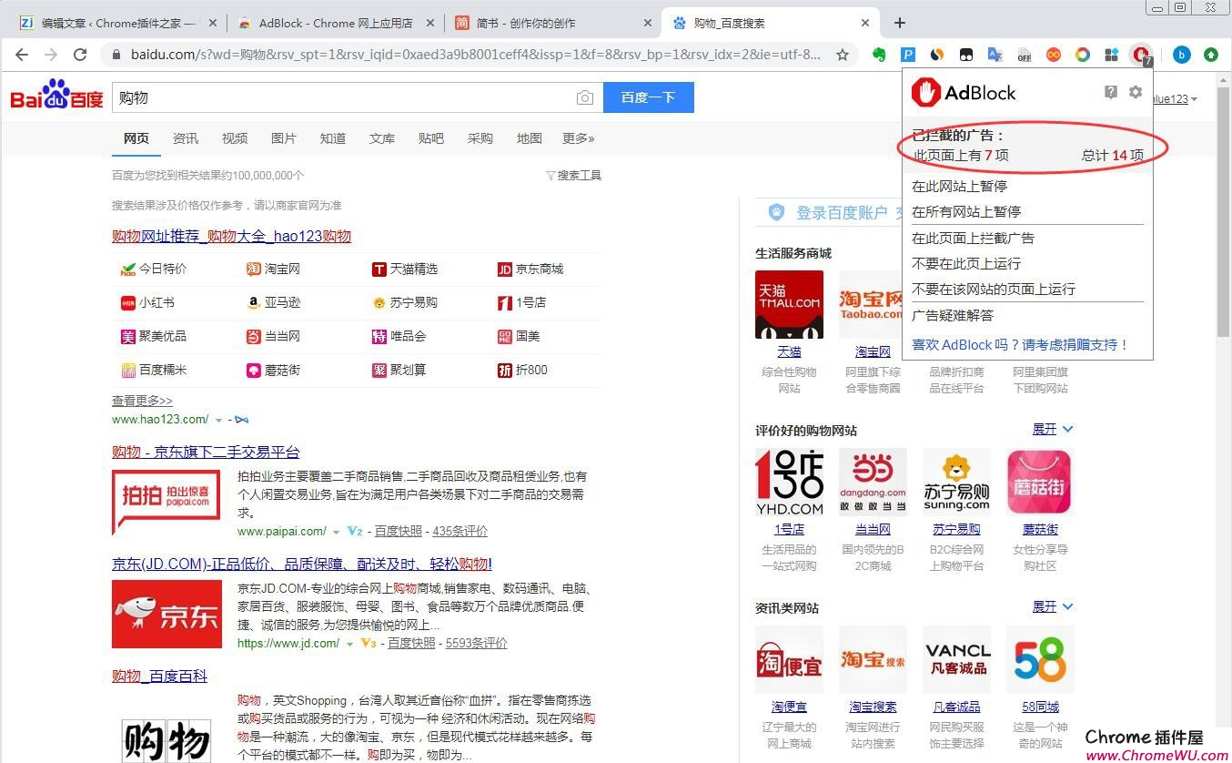This screenshot has height=763, width=1232.
Task: Open AdBlock help question icon
Action: click(1111, 92)
